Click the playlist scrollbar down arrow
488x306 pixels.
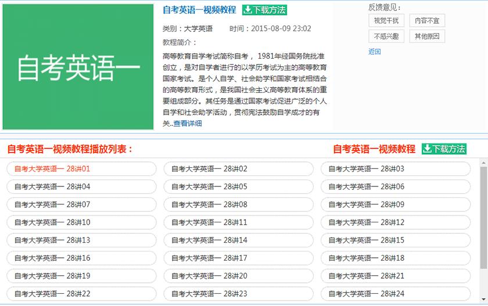coord(483,299)
